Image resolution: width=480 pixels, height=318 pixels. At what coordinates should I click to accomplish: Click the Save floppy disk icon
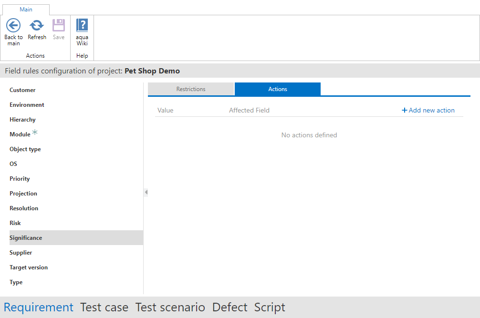coord(59,25)
